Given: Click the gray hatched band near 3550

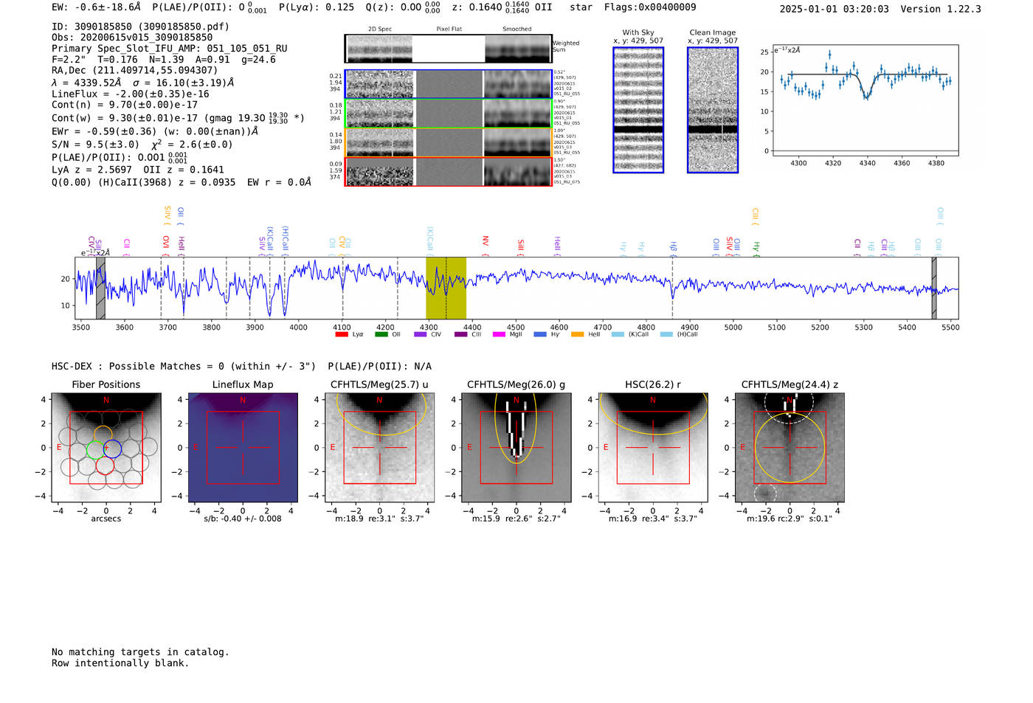Looking at the screenshot, I should [100, 288].
